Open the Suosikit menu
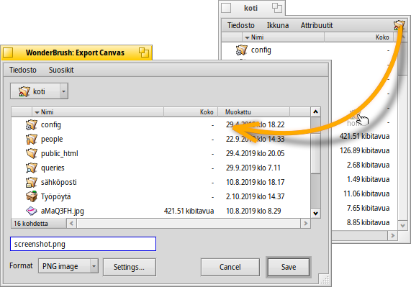The height and width of the screenshot is (287, 411). pos(61,70)
